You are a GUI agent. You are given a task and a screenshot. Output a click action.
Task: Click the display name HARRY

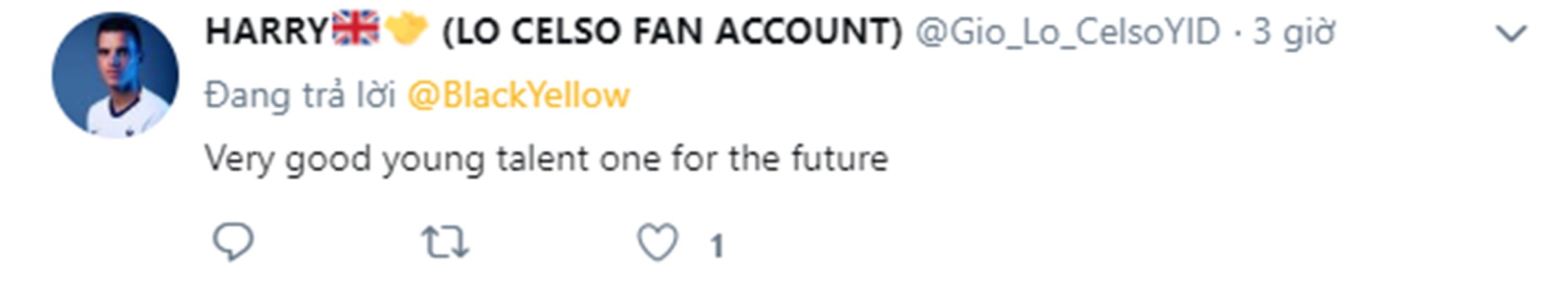pyautogui.click(x=267, y=31)
